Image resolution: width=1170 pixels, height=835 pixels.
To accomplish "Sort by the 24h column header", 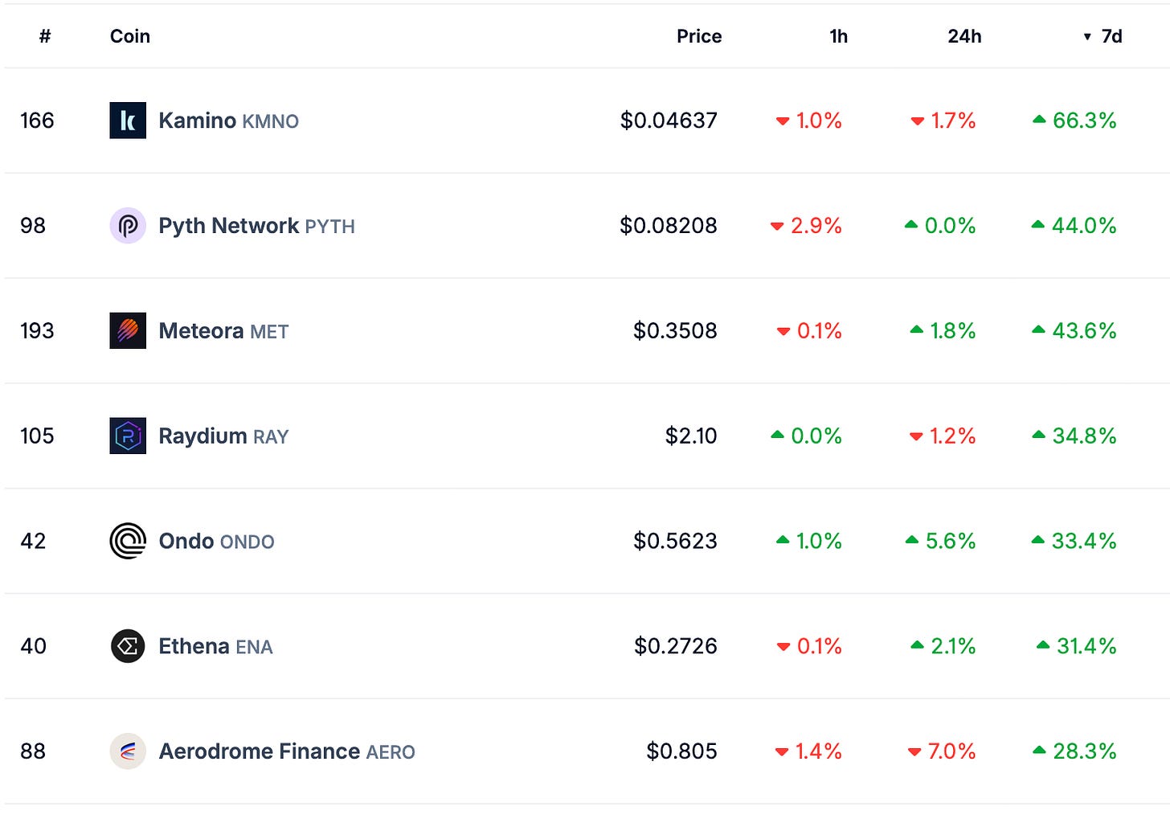I will (x=964, y=36).
